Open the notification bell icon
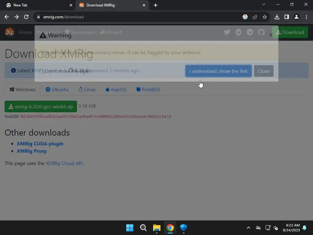Viewport: 313px width, 235px height. [304, 228]
